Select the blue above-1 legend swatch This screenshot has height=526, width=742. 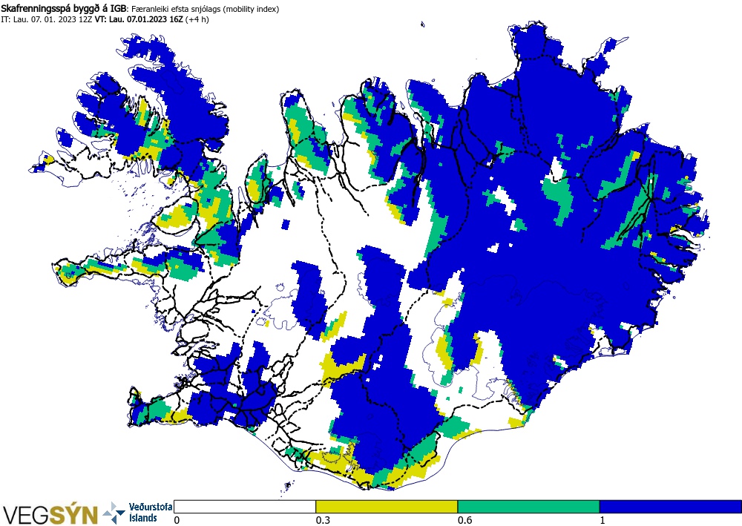(671, 507)
